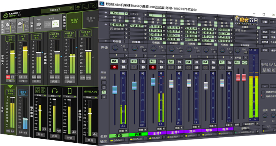The height and width of the screenshot is (146, 276).
Task: Select tracking slot 3 button
Action: point(104,92)
